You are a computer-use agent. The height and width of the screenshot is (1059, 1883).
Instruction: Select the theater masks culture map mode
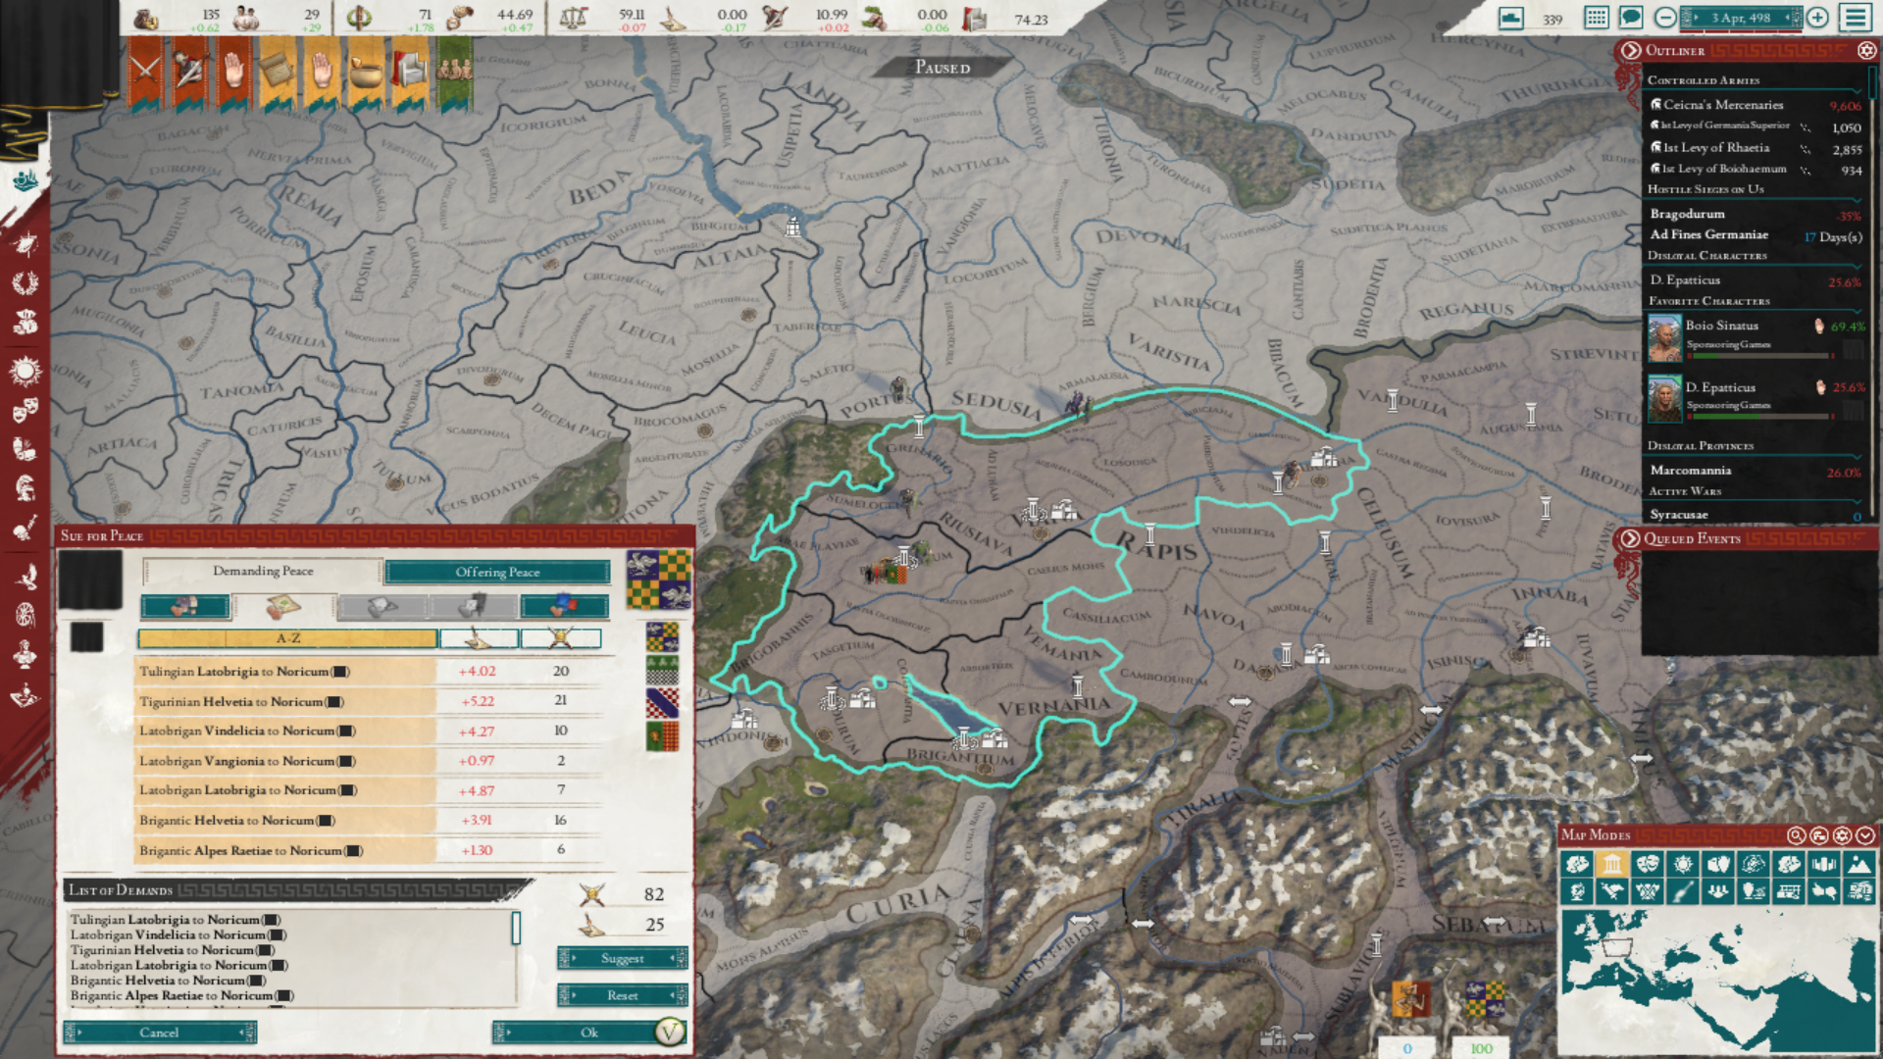(x=1648, y=864)
